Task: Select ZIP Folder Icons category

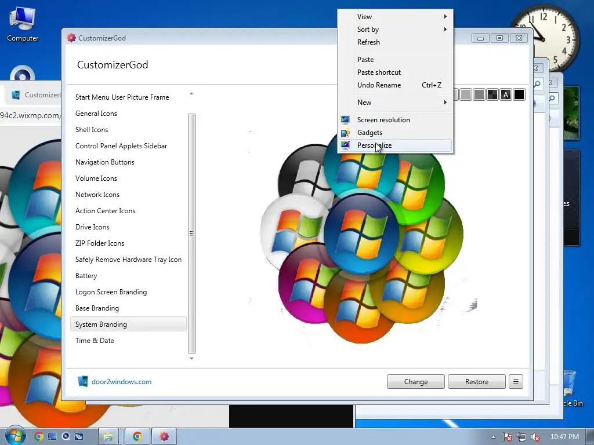Action: 128,243
